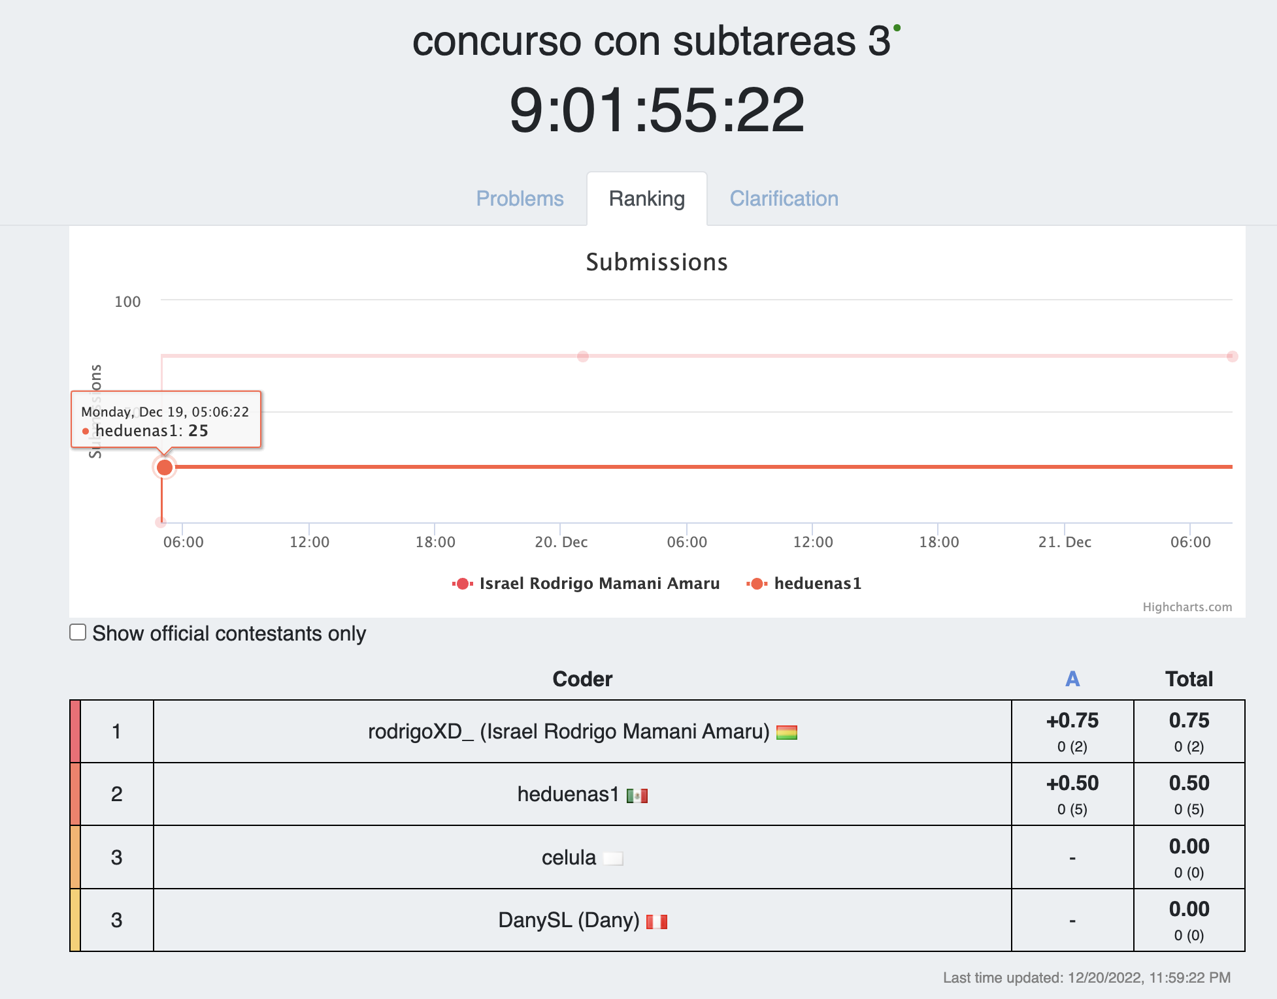Click the Mexico flag beside heduenas1
Image resolution: width=1277 pixels, height=999 pixels.
[637, 795]
